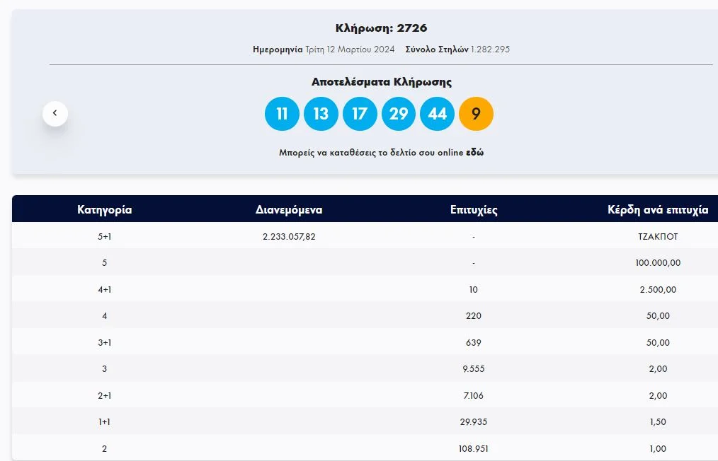Select the 'Επιτυχίες' column header

point(474,210)
